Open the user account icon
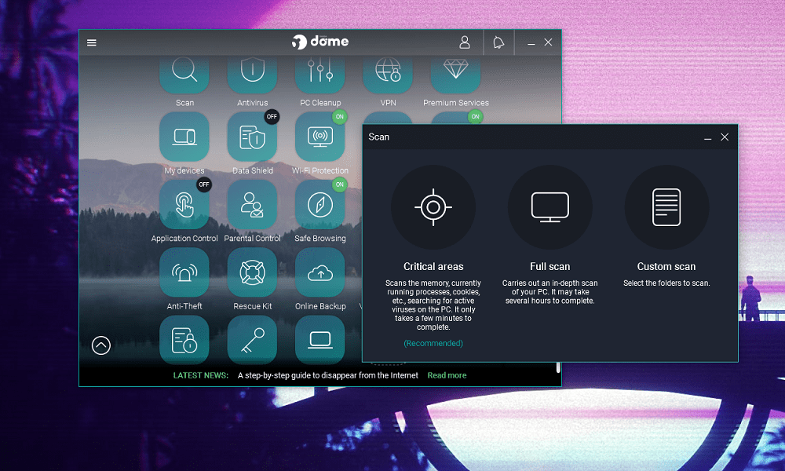The height and width of the screenshot is (471, 785). (x=465, y=42)
